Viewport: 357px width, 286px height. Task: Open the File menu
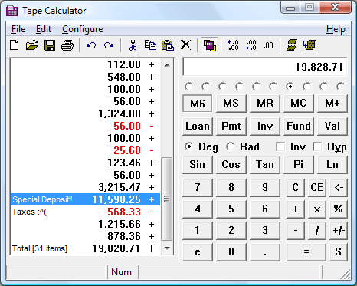pyautogui.click(x=18, y=29)
